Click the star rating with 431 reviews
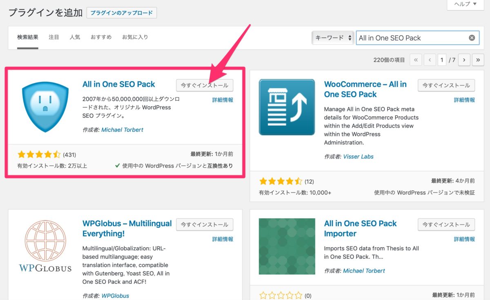 39,155
